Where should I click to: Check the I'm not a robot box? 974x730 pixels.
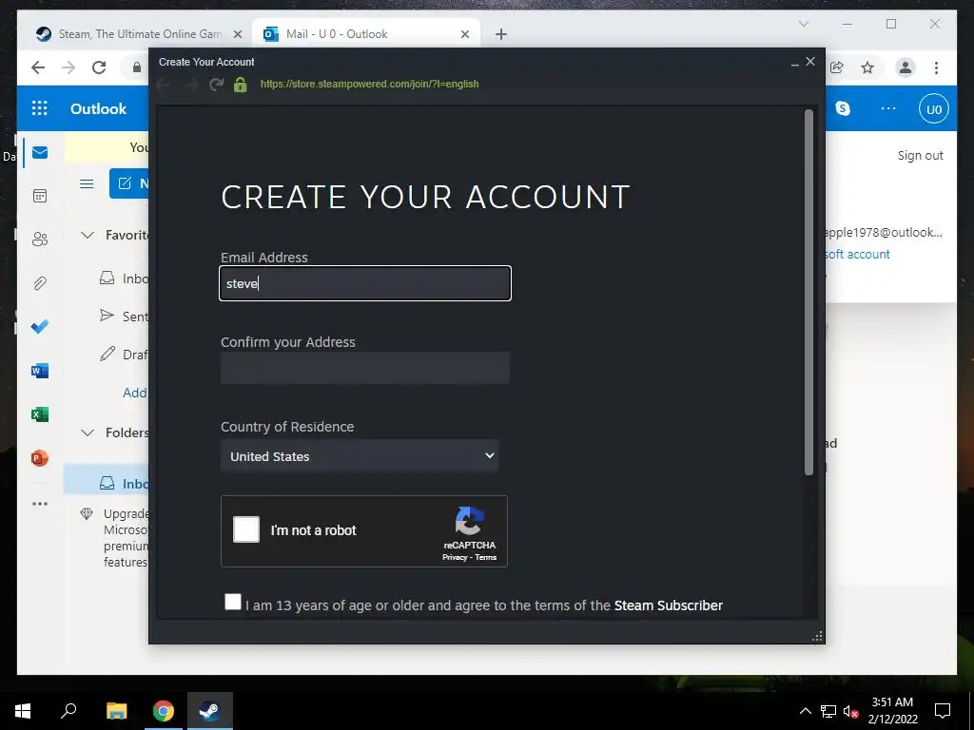pyautogui.click(x=246, y=529)
